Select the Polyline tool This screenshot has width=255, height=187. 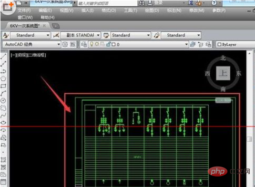click(x=3, y=71)
